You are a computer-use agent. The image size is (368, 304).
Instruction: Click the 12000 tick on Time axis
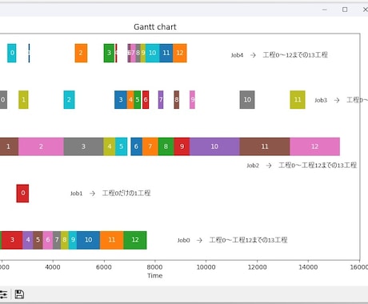[x=257, y=267]
